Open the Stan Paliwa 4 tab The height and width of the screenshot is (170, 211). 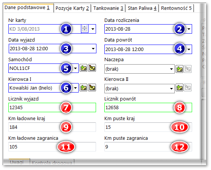(142, 8)
